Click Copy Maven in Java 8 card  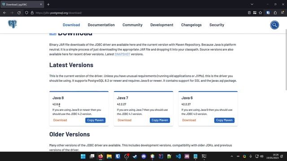[x=95, y=120]
